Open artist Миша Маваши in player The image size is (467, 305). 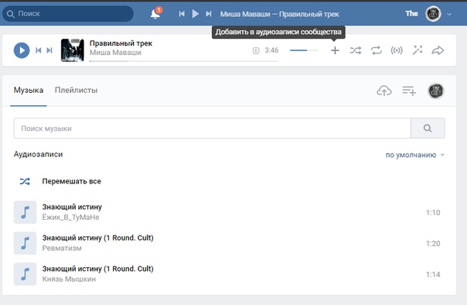click(x=115, y=53)
